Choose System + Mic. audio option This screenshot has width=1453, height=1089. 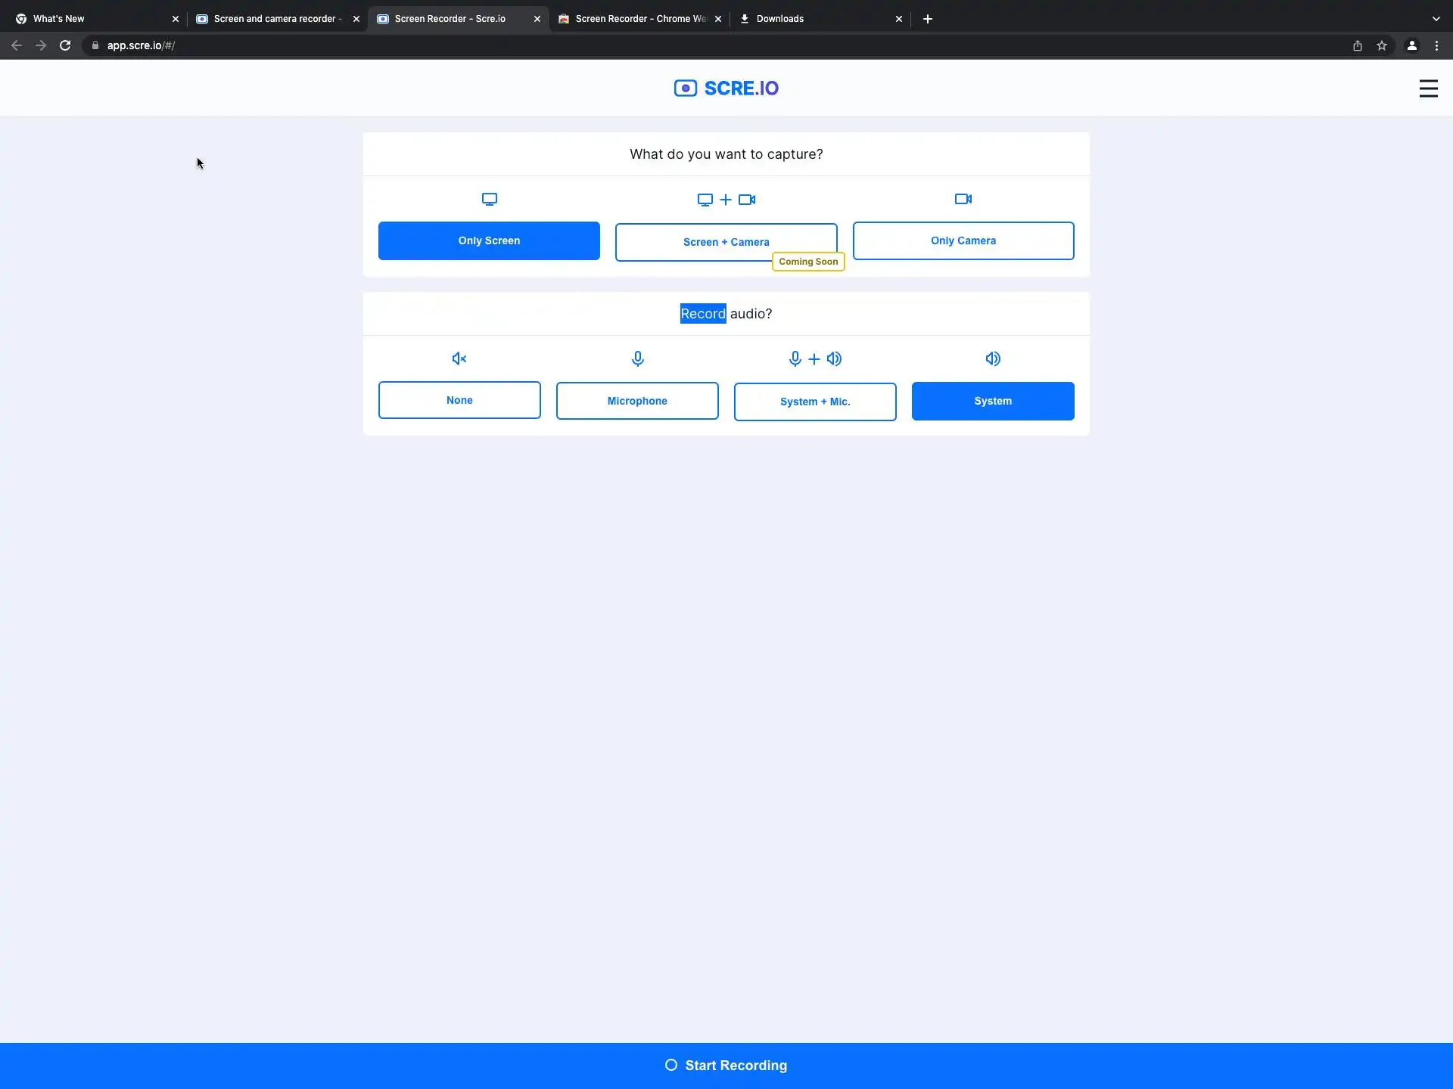(x=815, y=402)
